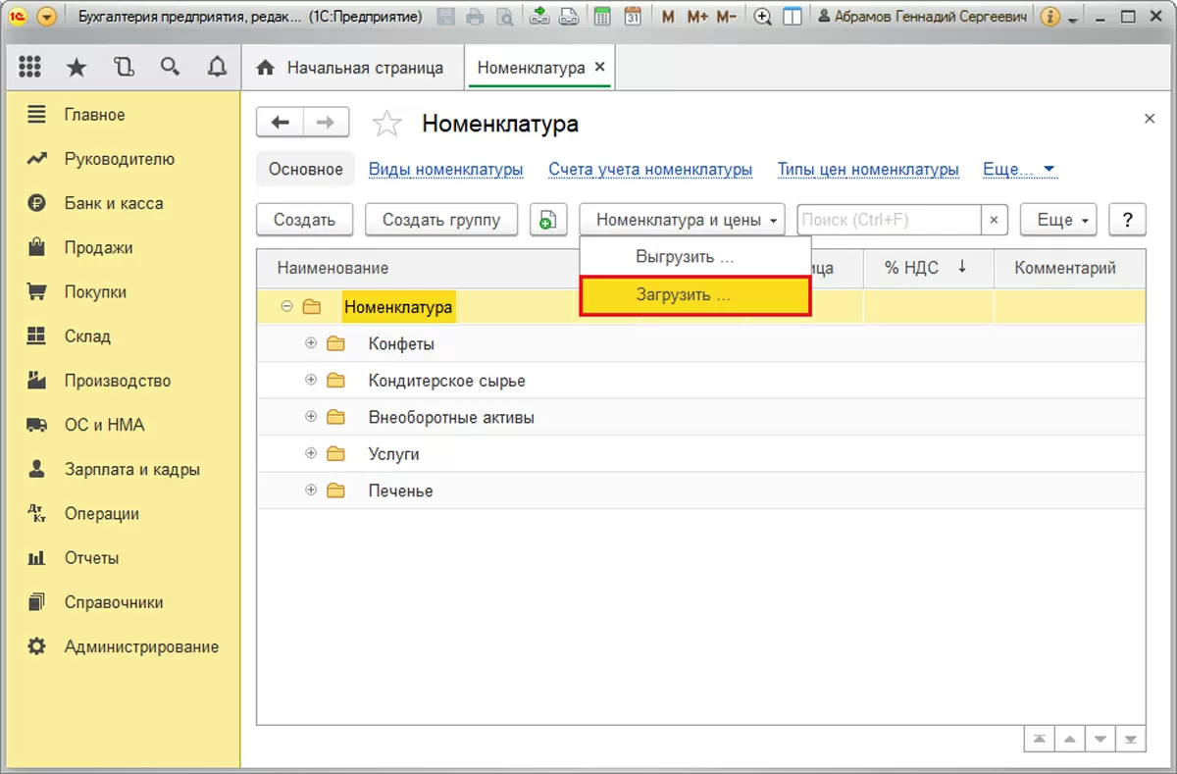Click the create-by-copy document icon
The width and height of the screenshot is (1177, 774).
click(548, 220)
